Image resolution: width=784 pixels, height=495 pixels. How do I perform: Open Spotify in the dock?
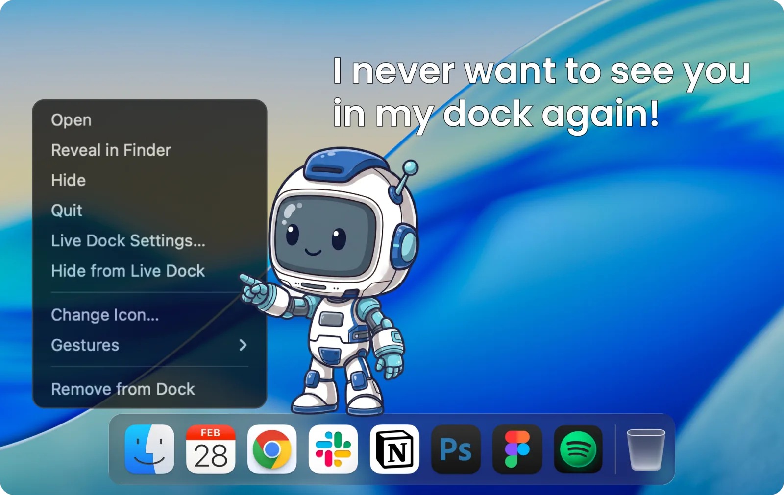tap(578, 449)
